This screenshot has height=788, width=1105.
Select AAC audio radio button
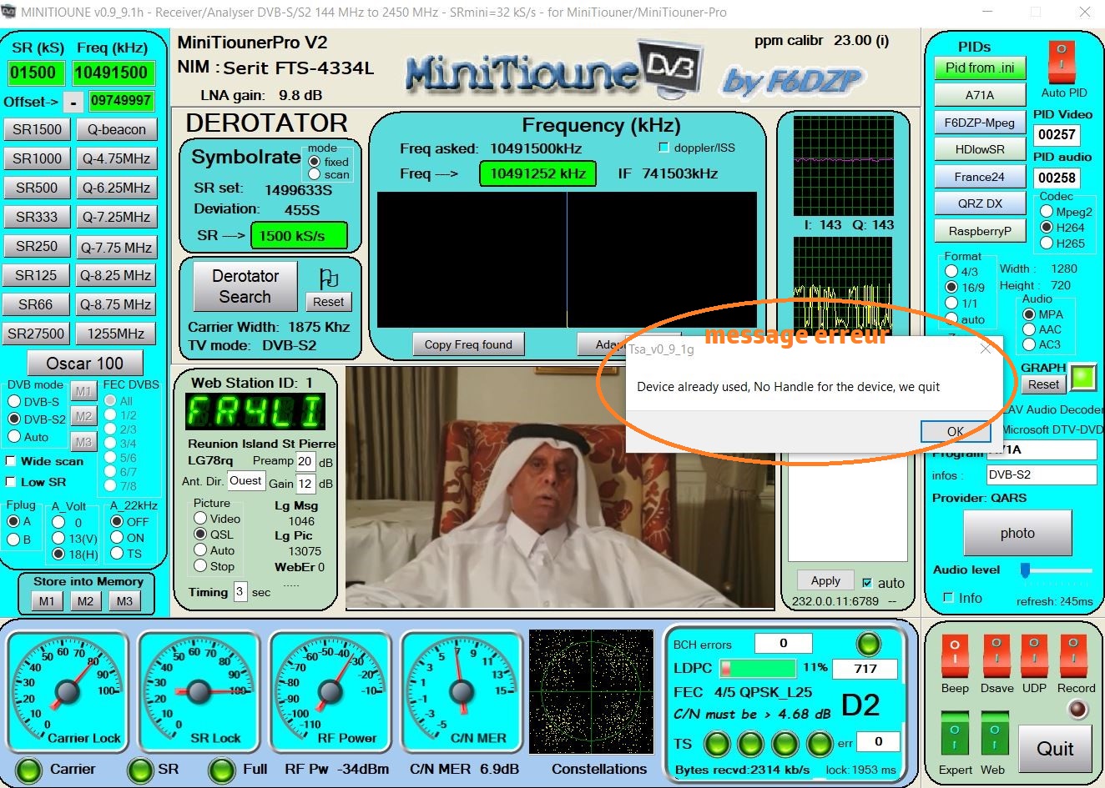pyautogui.click(x=1029, y=329)
